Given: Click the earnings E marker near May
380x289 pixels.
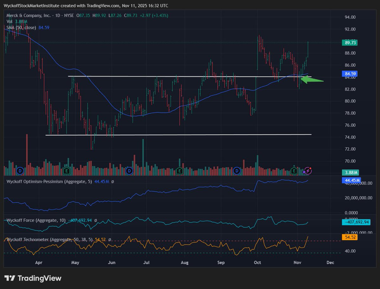Looking at the screenshot, I should coord(66,171).
